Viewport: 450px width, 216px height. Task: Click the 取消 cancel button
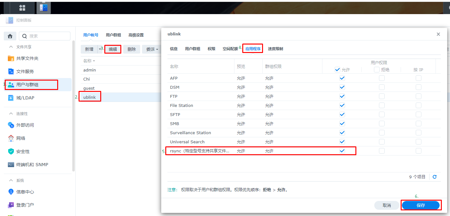pyautogui.click(x=387, y=205)
